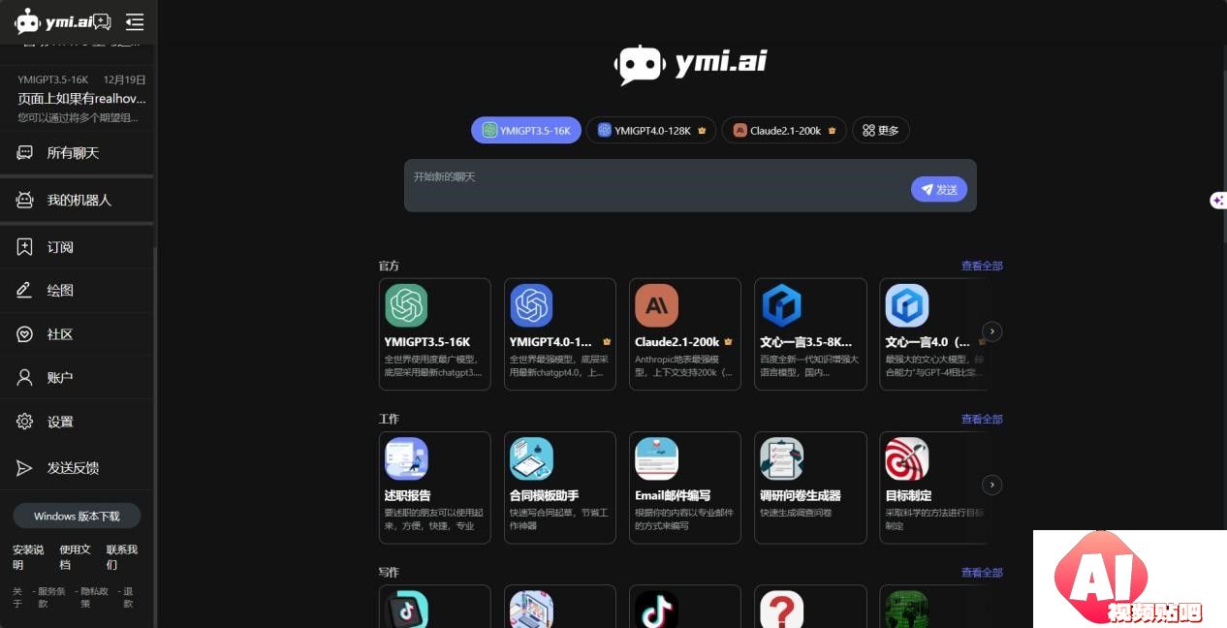Open the 联系我们 link
The image size is (1227, 628).
click(122, 556)
